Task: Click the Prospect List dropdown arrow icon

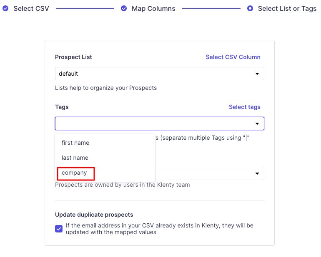Action: pos(257,74)
